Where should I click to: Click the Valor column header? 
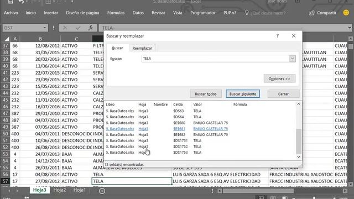[x=197, y=104]
